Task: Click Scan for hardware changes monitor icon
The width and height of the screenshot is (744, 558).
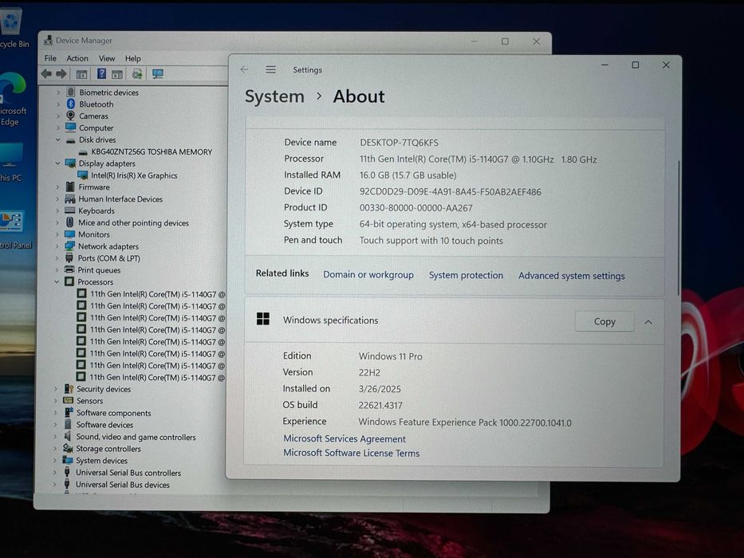Action: (158, 73)
